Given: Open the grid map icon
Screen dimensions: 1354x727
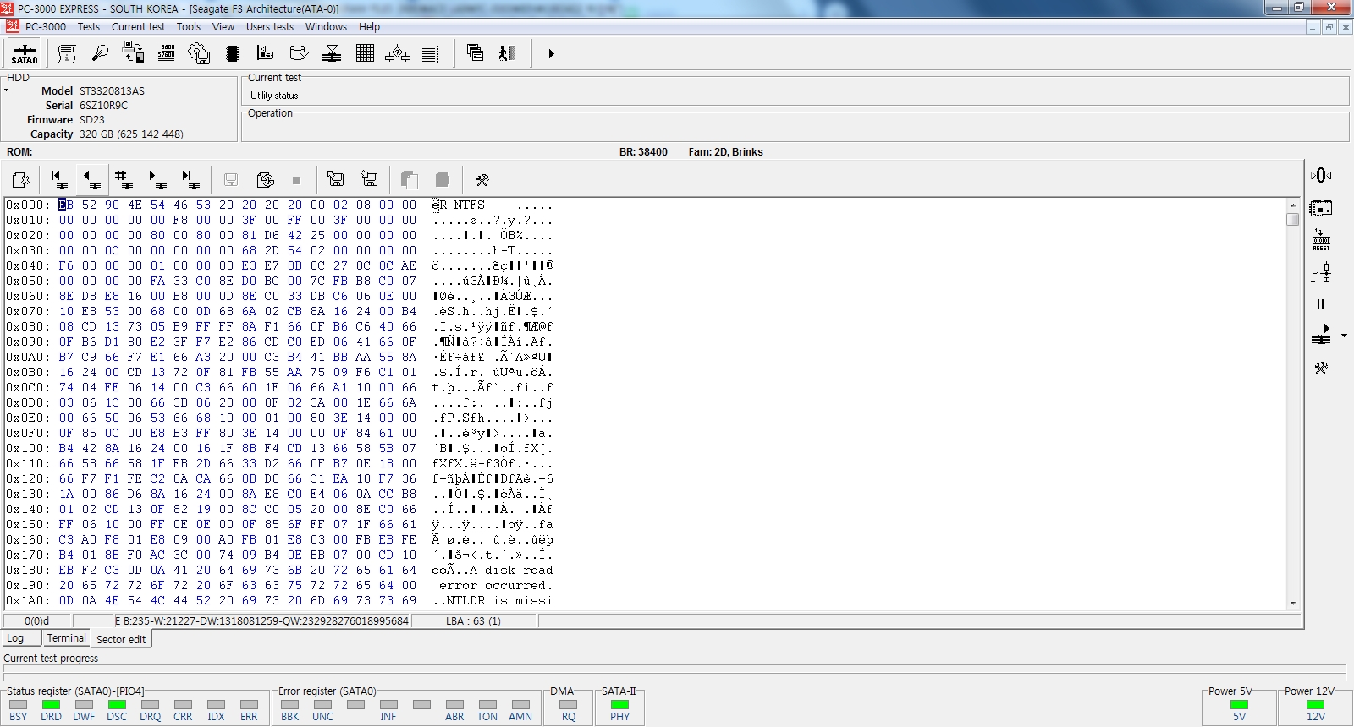Looking at the screenshot, I should [x=365, y=53].
